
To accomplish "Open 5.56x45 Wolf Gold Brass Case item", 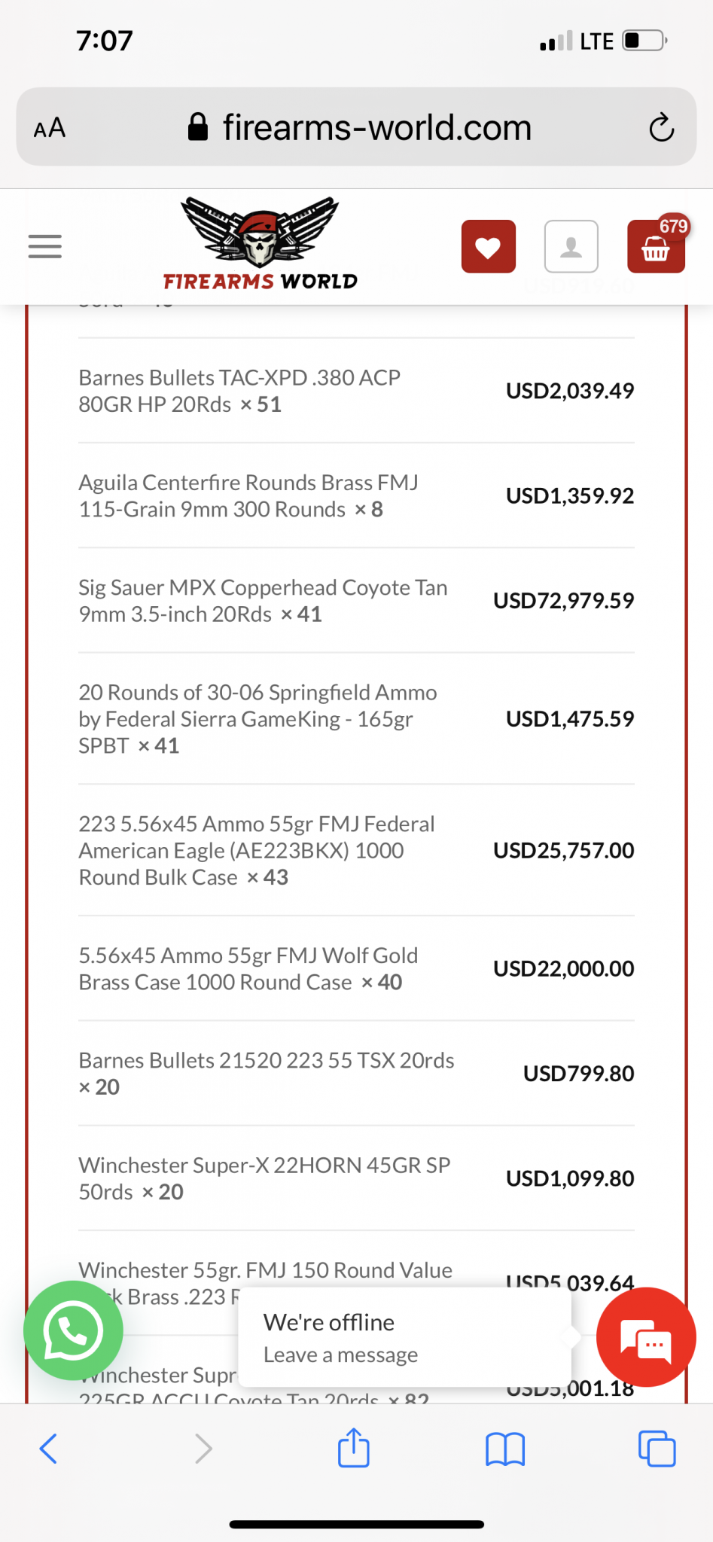I will coord(248,968).
